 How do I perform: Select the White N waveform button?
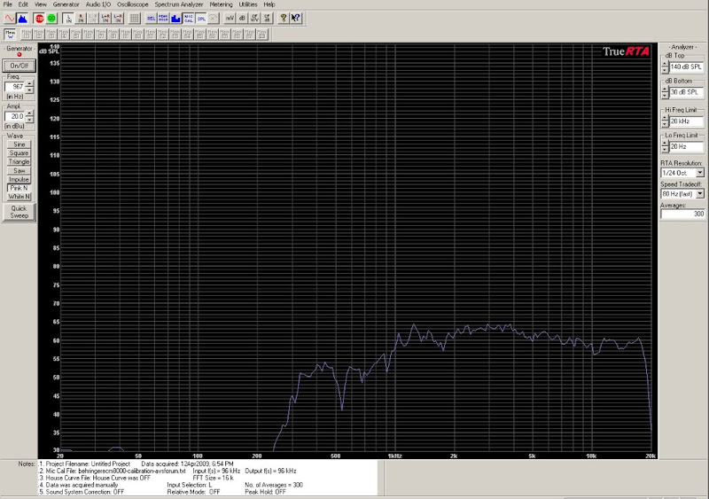[19, 197]
